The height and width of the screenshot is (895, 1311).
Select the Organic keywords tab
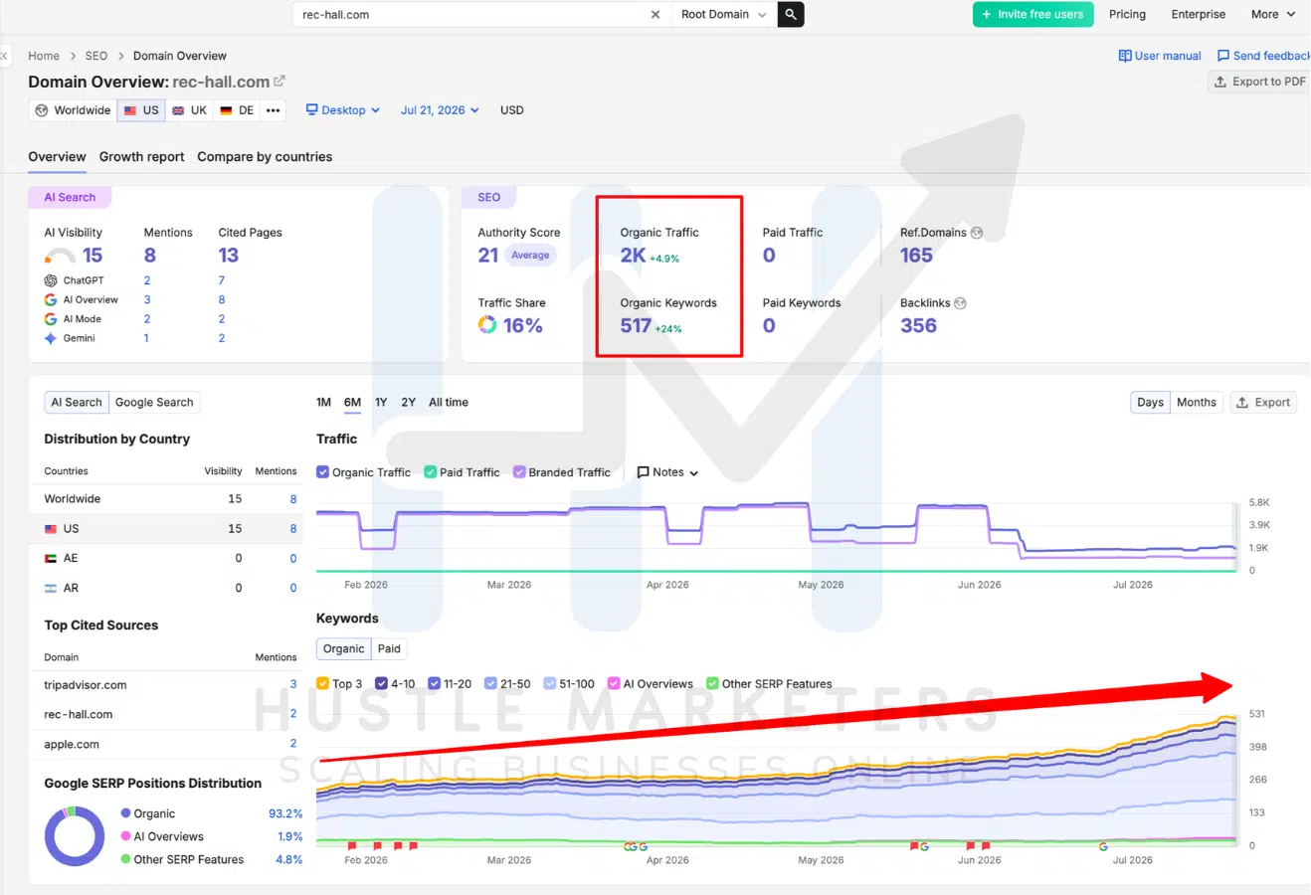[x=343, y=649]
